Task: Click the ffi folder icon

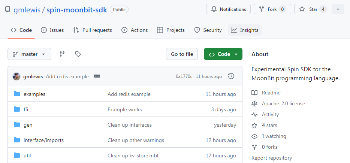Action: point(17,109)
